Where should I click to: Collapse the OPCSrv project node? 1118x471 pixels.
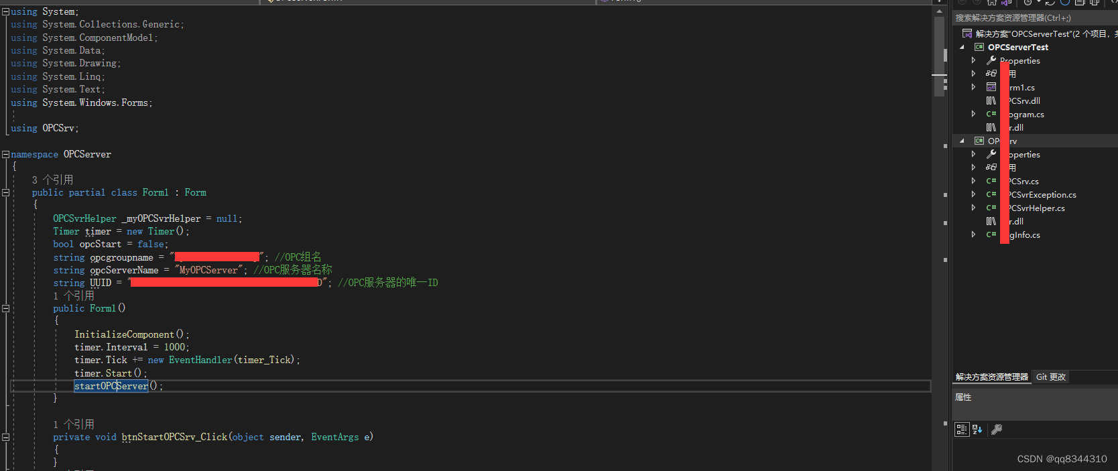coord(962,141)
